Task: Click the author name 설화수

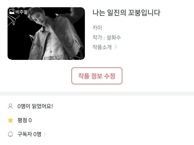Action: point(114,38)
